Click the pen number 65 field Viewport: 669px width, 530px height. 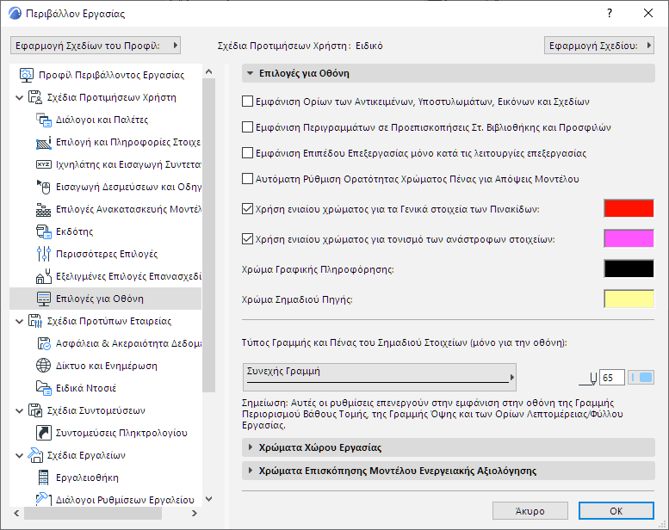coord(612,378)
